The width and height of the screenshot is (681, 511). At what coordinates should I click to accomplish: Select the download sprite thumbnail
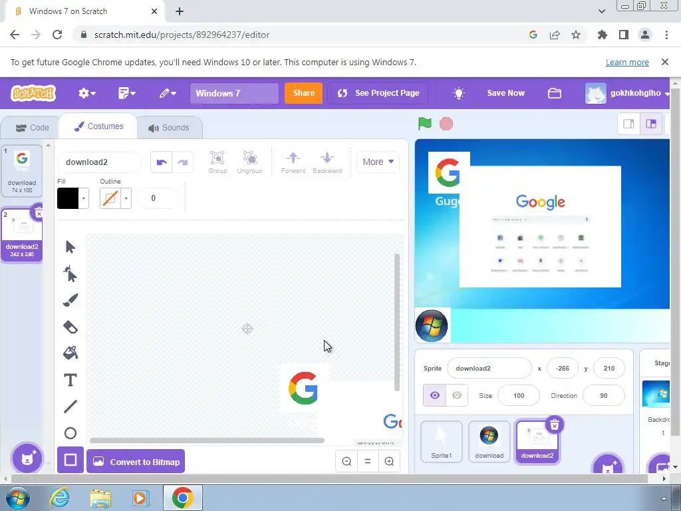point(489,442)
